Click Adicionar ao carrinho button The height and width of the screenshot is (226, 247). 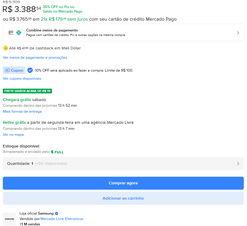coord(123,198)
